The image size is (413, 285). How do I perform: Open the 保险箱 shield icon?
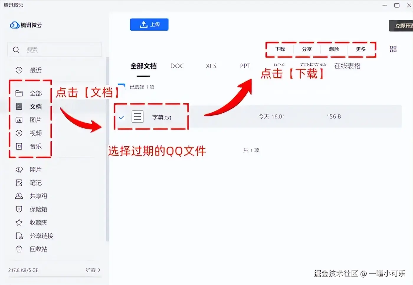pyautogui.click(x=19, y=209)
